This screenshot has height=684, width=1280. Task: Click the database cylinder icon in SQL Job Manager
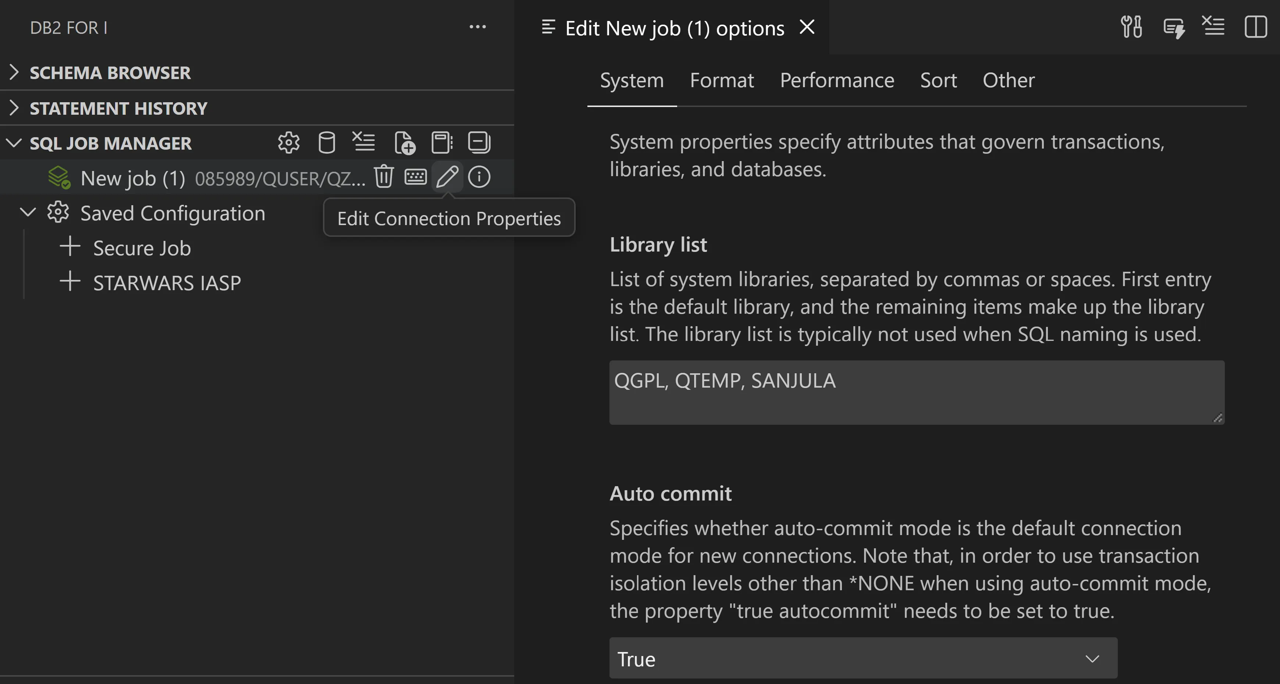click(327, 143)
